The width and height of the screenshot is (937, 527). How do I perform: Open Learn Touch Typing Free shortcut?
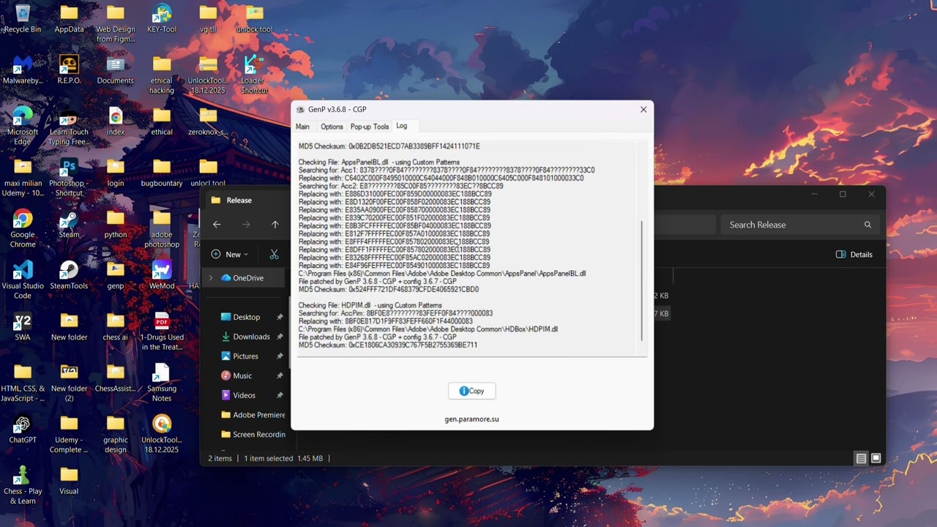(69, 126)
